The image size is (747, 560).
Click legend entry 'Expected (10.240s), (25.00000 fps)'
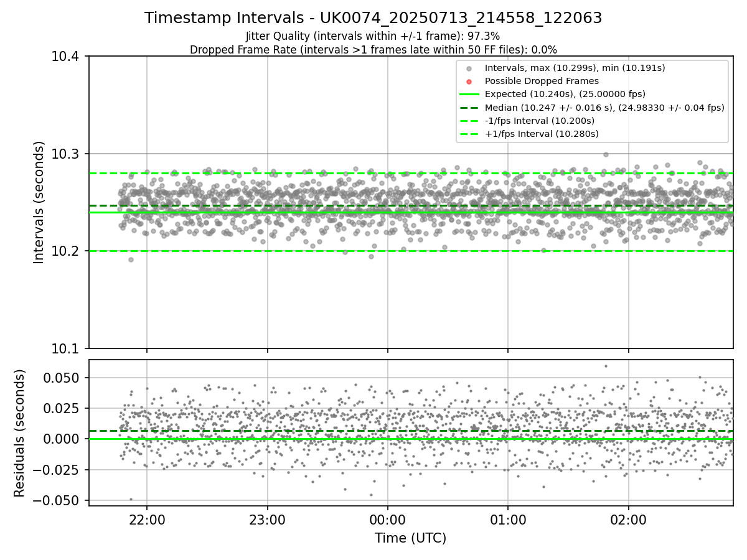pos(565,94)
